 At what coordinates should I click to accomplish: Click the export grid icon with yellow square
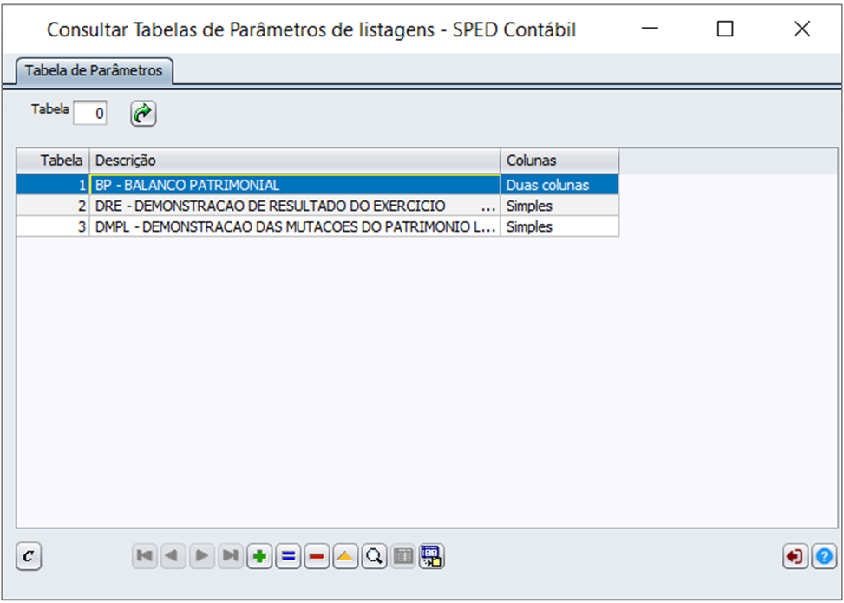pyautogui.click(x=431, y=556)
